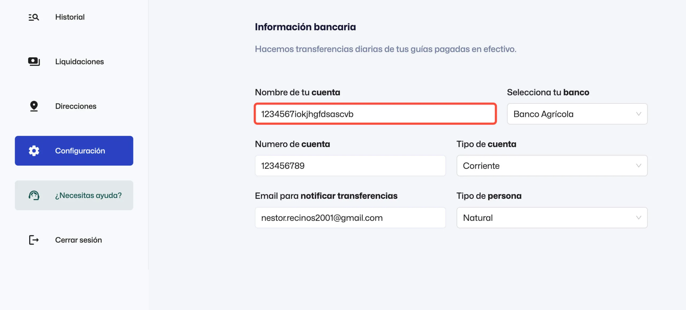
Task: Click the Configuración gear icon
Action: [34, 151]
